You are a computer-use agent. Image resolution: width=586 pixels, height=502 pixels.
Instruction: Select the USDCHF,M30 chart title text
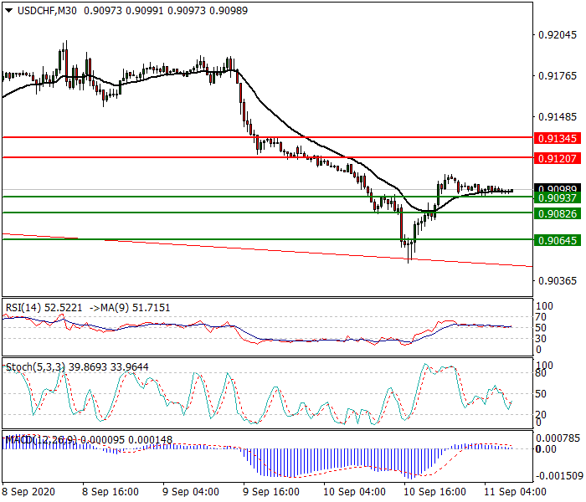tap(47, 10)
